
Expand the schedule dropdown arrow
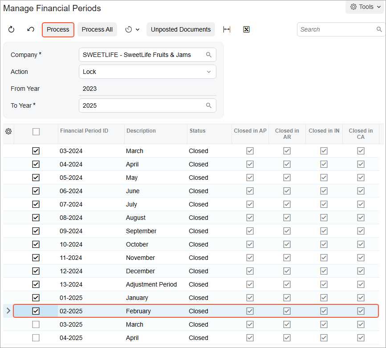(x=138, y=29)
